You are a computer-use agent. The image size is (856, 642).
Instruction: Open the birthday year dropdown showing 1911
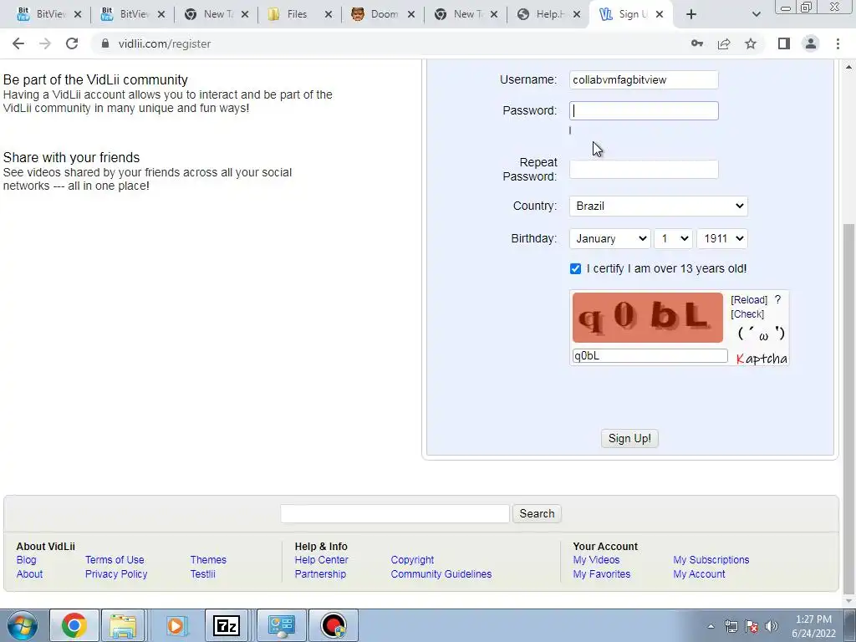(722, 238)
